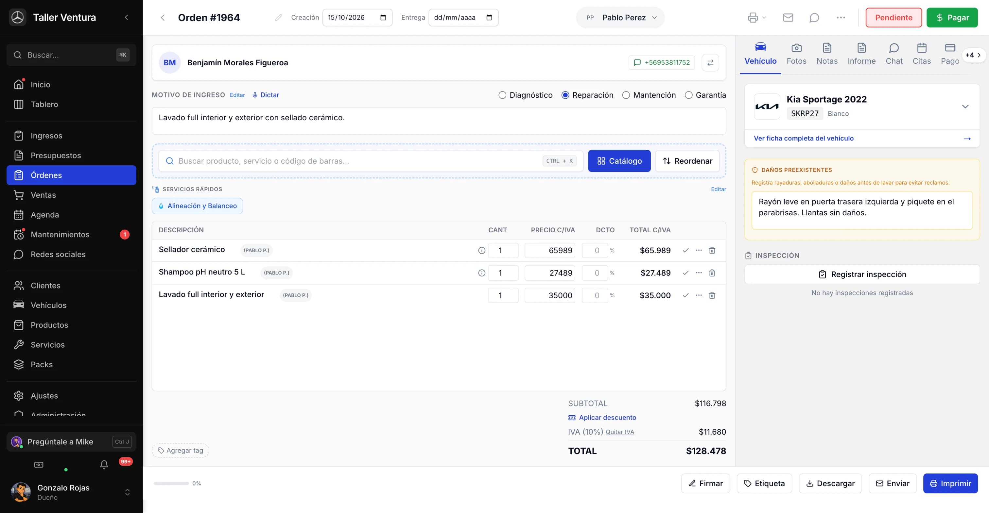
Task: Collapse the Taller Ventura sidebar
Action: point(126,17)
